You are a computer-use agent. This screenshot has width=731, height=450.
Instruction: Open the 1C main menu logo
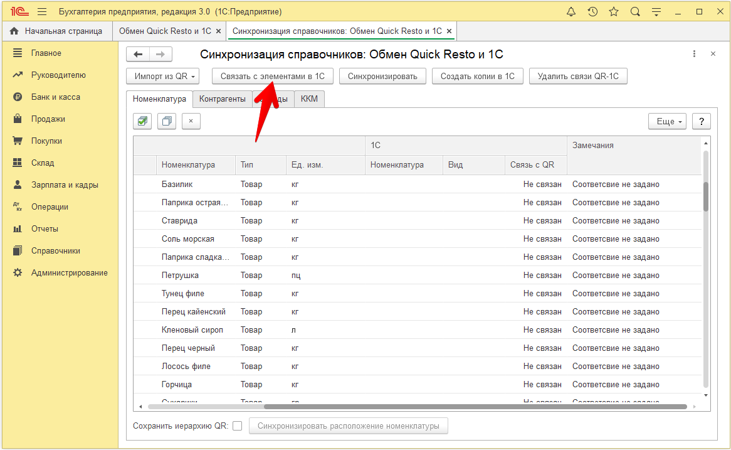(x=19, y=12)
